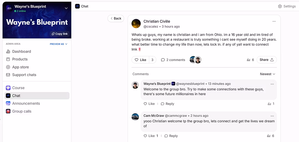The width and height of the screenshot is (299, 142).
Task: Change comment sorting from Newest
Action: pos(267,74)
